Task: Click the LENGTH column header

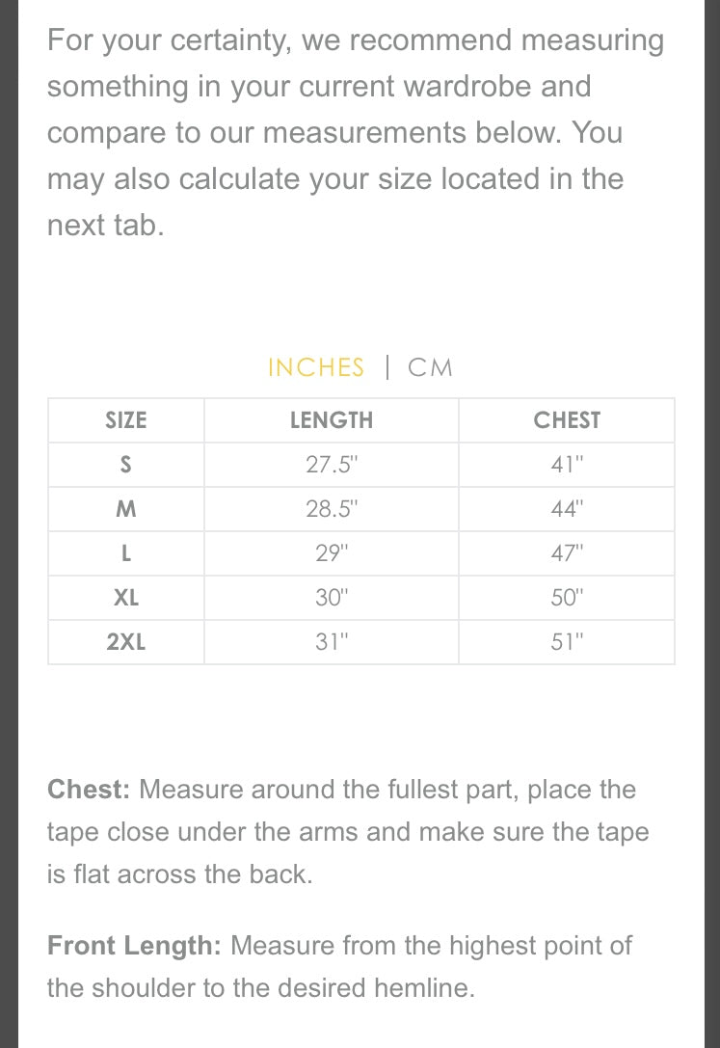Action: 332,420
